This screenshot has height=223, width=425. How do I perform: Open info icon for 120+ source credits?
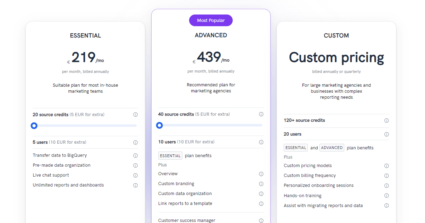click(386, 121)
